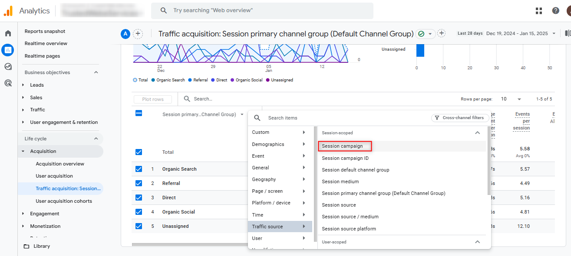This screenshot has height=256, width=571.
Task: Click the All Users segment A badge
Action: pyautogui.click(x=125, y=34)
